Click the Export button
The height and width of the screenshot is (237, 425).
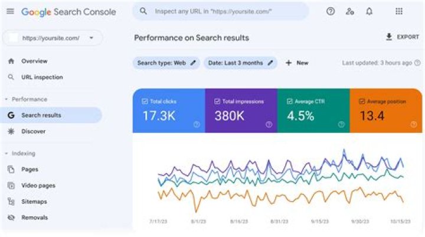pyautogui.click(x=402, y=37)
